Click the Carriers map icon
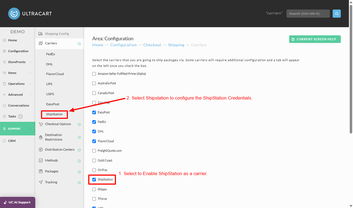353x208 pixels. coord(41,43)
